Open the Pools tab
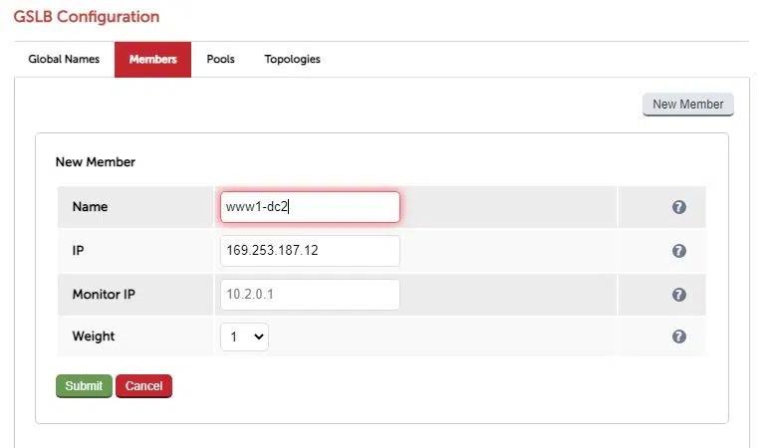 tap(220, 59)
